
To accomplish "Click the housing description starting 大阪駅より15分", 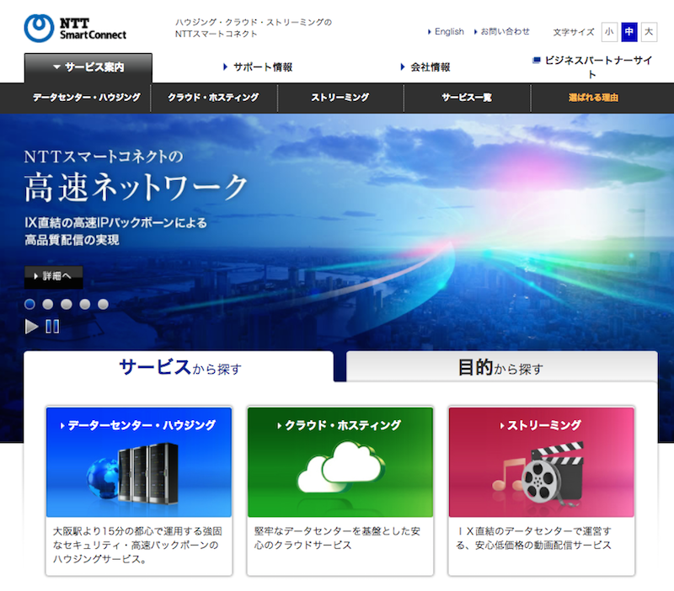I will pos(137,545).
